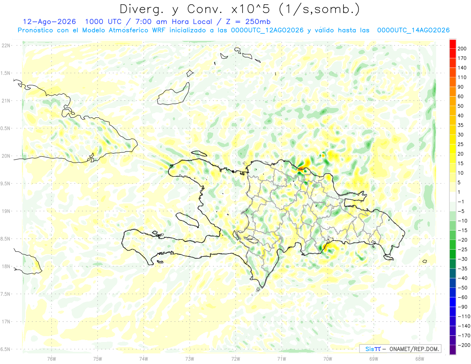Image resolution: width=471 pixels, height=364 pixels.
Task: Click the longitude label "75W"
Action: click(x=97, y=358)
